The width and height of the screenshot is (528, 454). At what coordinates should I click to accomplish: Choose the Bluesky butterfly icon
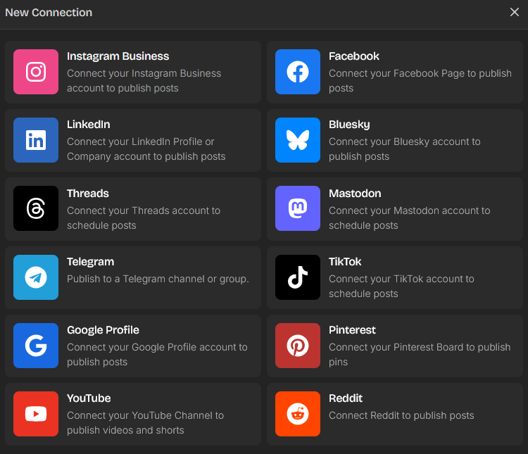(x=298, y=140)
